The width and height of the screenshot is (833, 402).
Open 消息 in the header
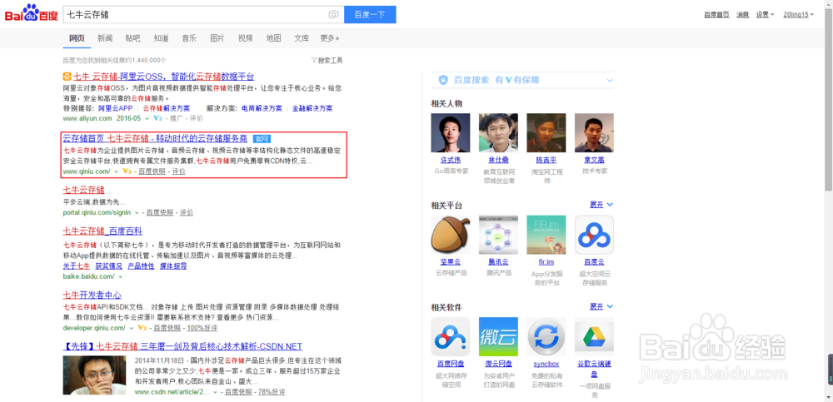(742, 14)
